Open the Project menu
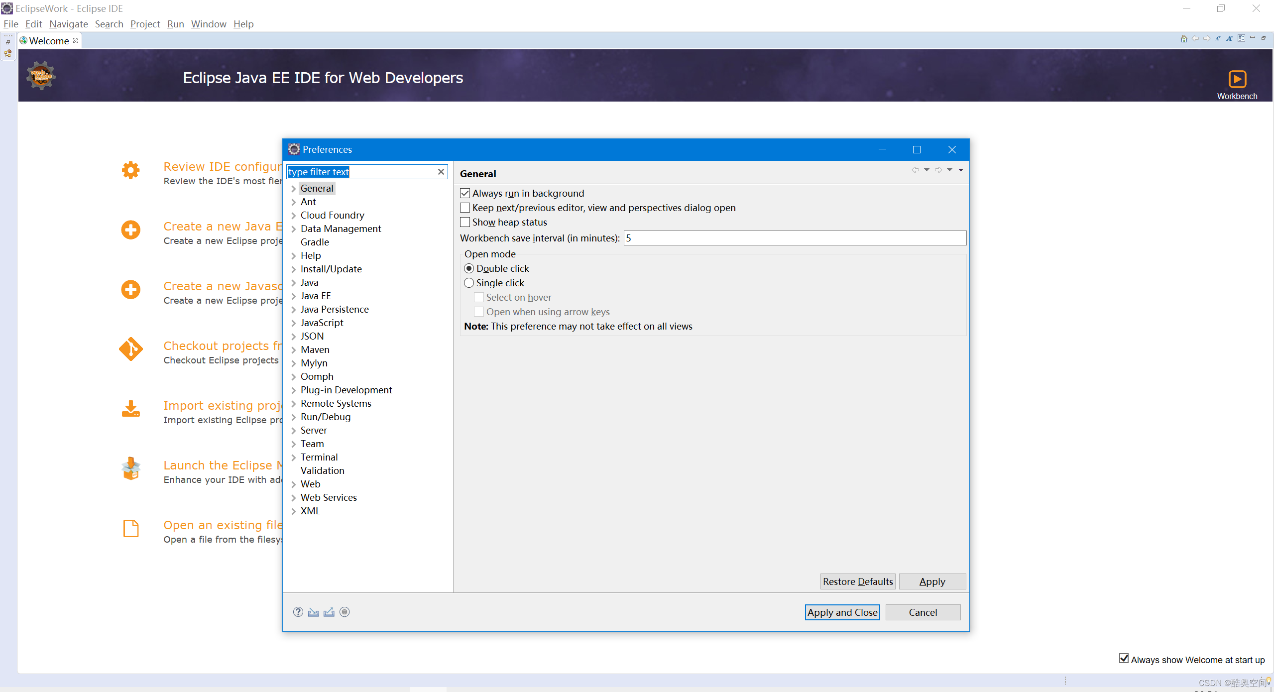Image resolution: width=1274 pixels, height=692 pixels. (x=145, y=24)
